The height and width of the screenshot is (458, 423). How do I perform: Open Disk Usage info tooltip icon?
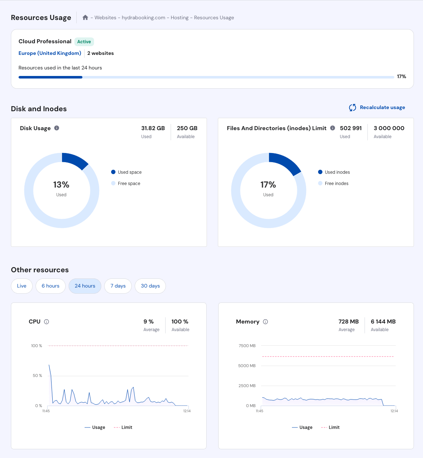pyautogui.click(x=57, y=128)
